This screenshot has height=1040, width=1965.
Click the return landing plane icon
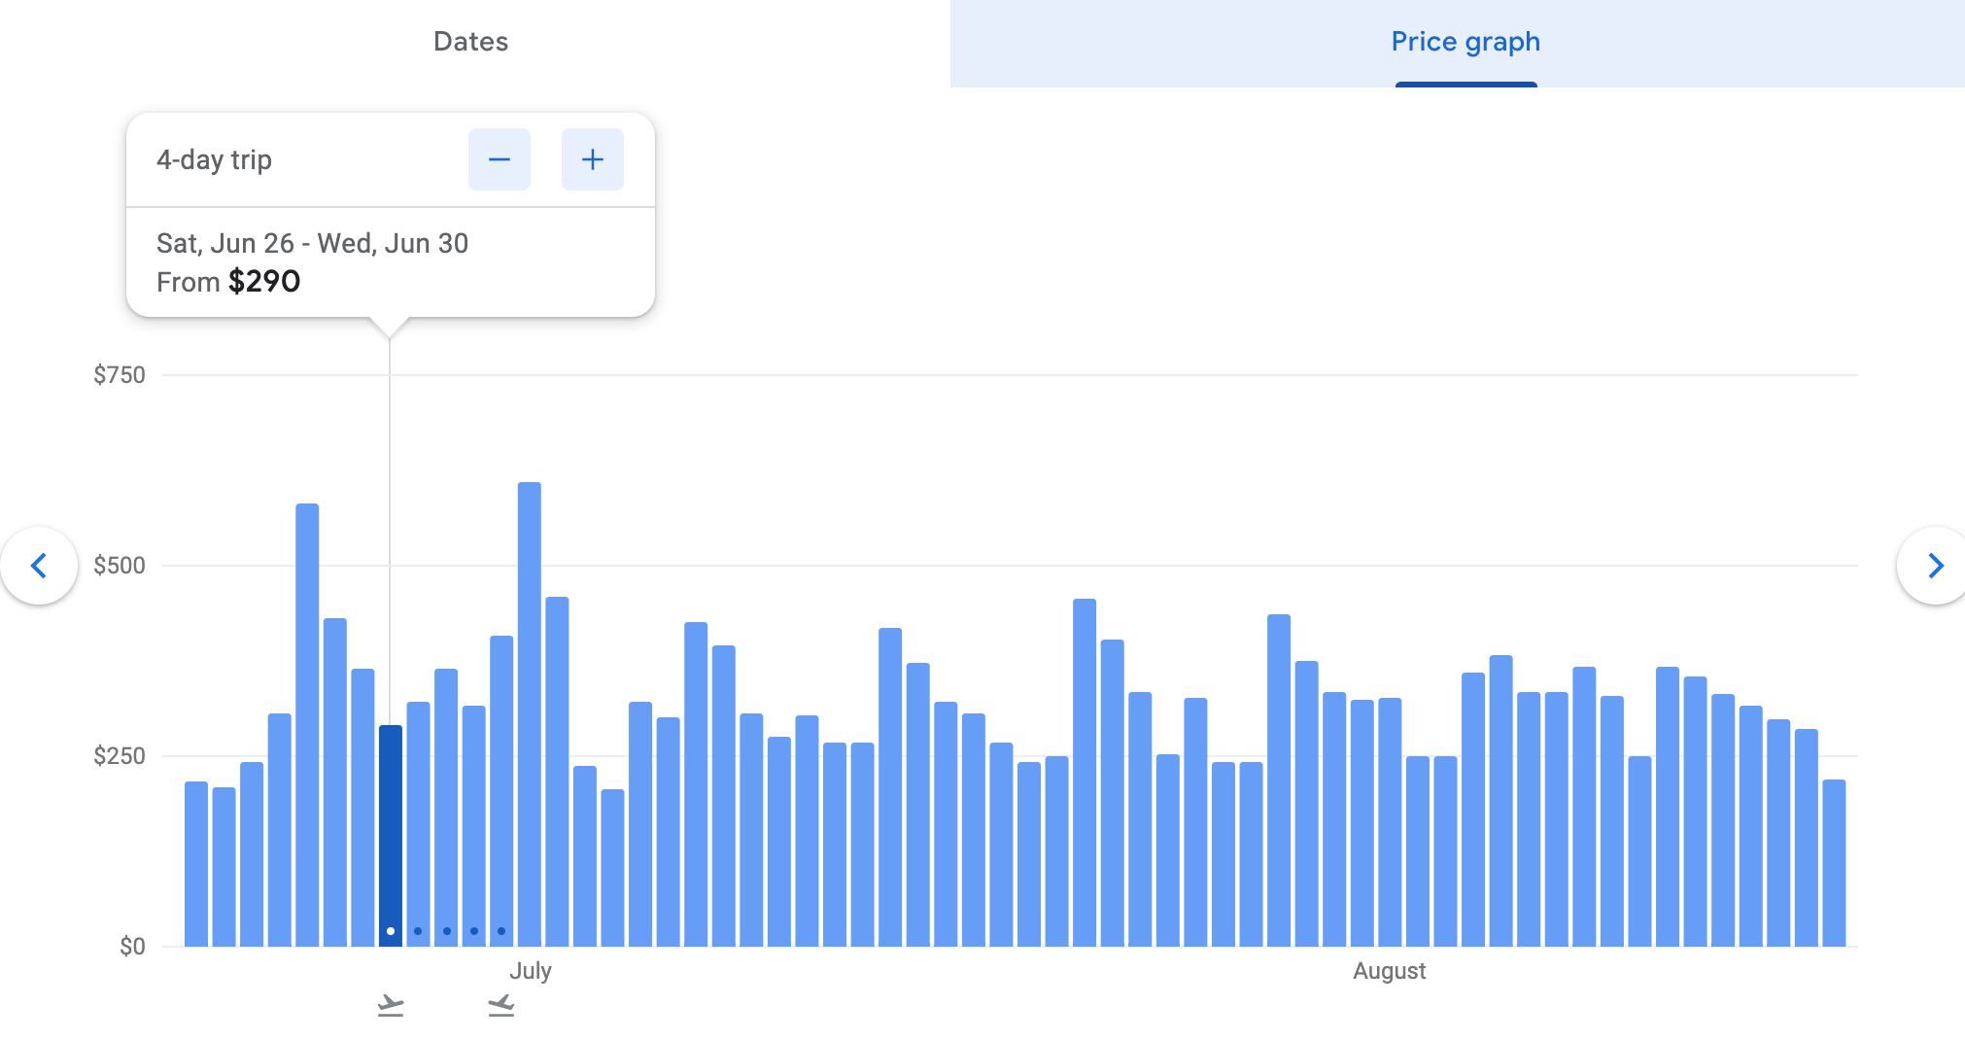click(x=501, y=1005)
